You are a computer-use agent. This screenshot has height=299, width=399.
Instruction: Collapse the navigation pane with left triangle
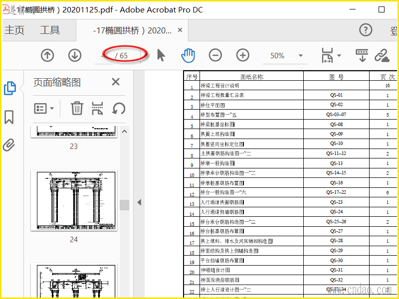(x=139, y=202)
